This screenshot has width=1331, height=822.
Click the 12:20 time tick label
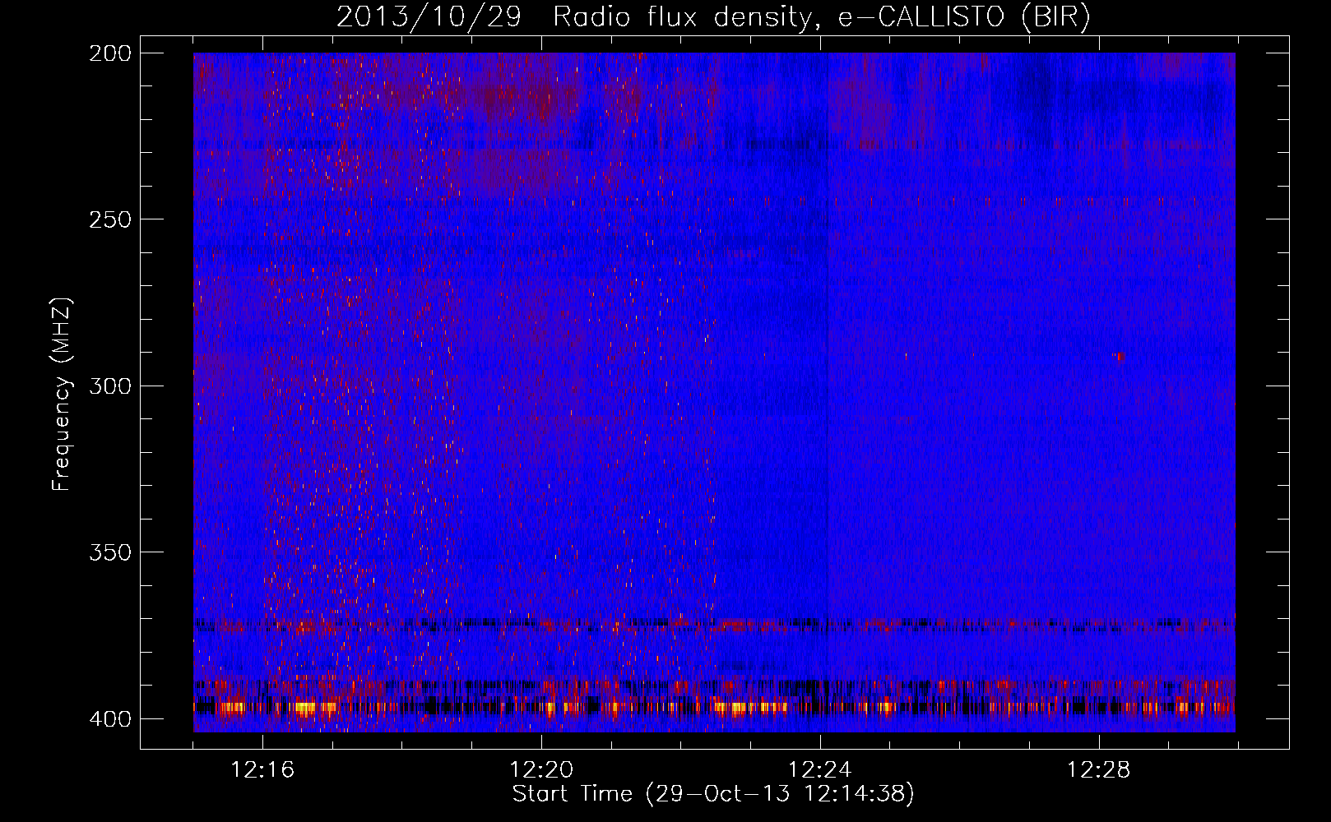click(x=541, y=770)
